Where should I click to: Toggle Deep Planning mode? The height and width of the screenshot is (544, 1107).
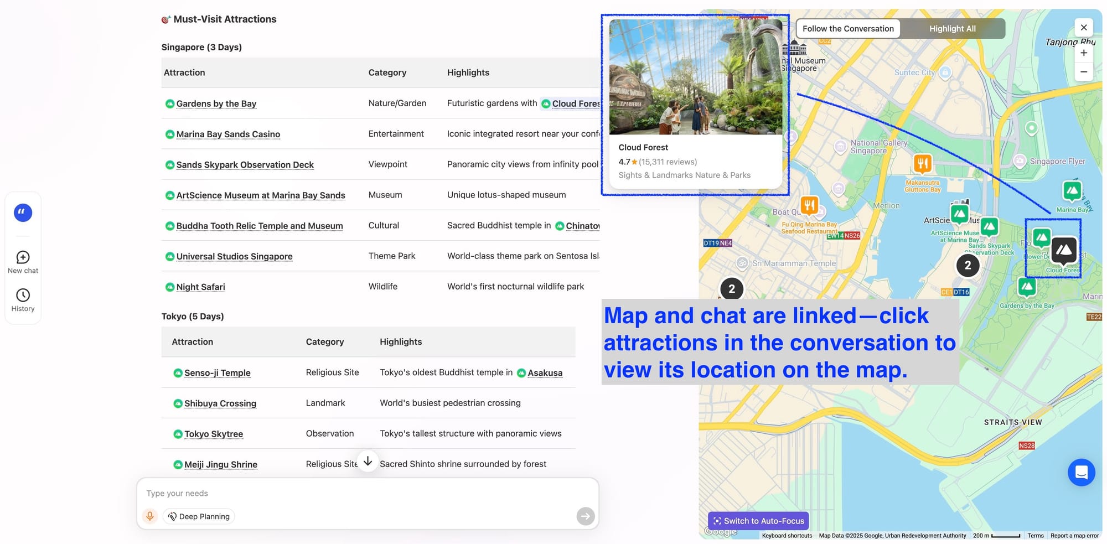pos(199,516)
